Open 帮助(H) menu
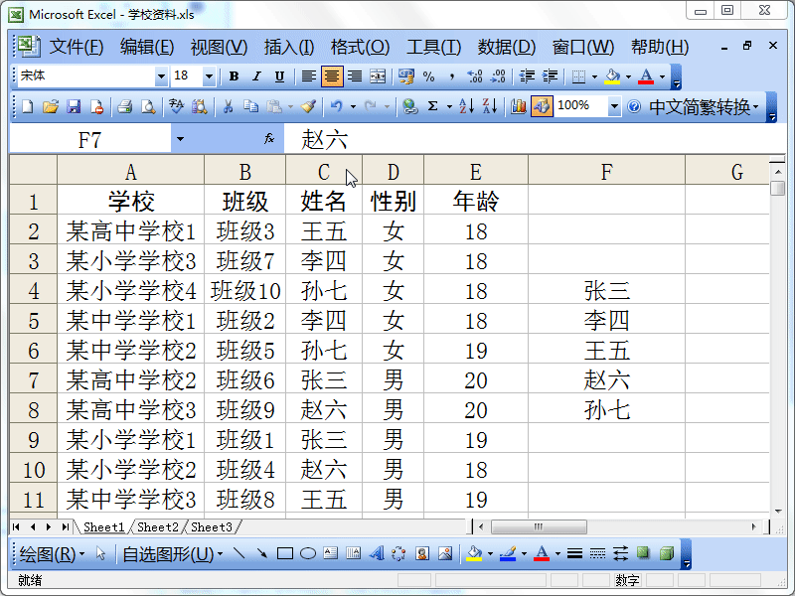 [660, 47]
